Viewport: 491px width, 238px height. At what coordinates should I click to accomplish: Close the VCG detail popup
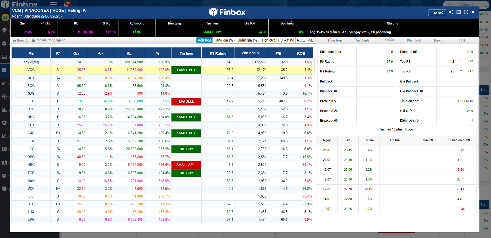[x=473, y=12]
